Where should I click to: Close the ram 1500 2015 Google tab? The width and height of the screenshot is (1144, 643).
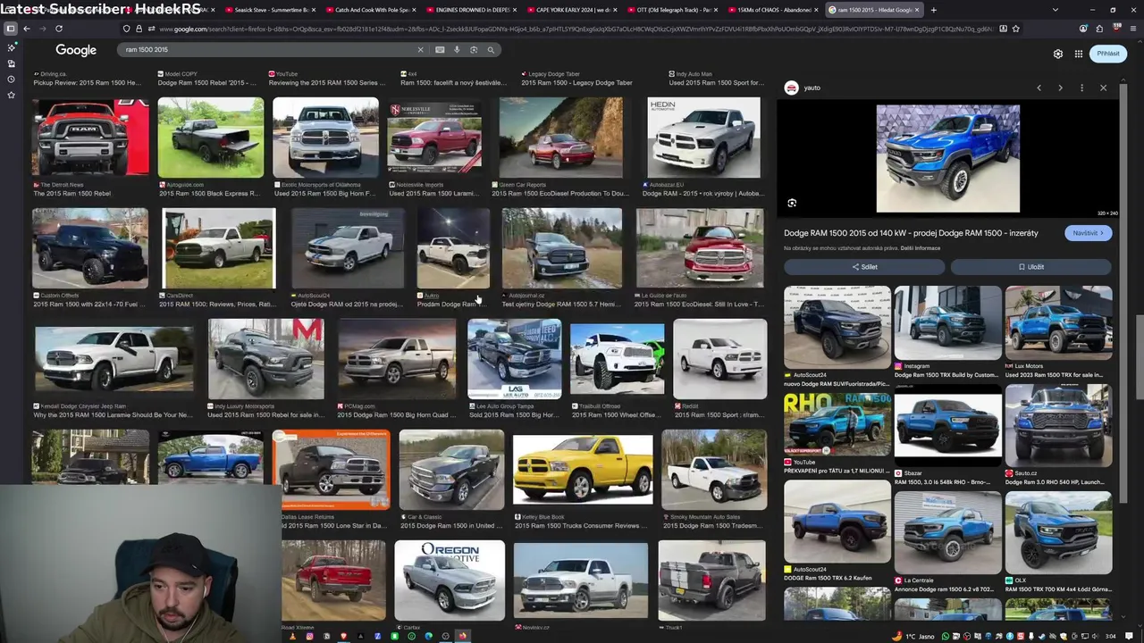pyautogui.click(x=916, y=10)
